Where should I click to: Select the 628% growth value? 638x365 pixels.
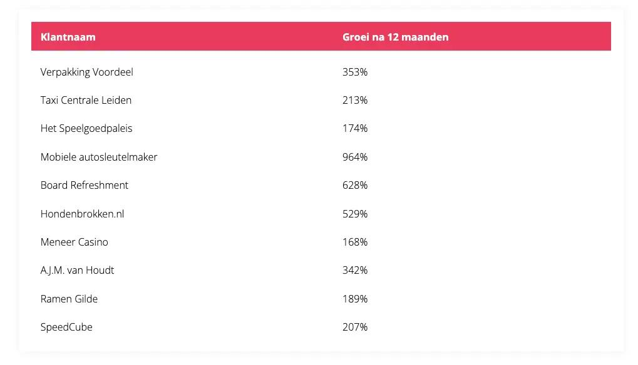tap(355, 185)
